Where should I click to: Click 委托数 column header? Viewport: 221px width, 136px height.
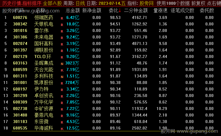207,10
